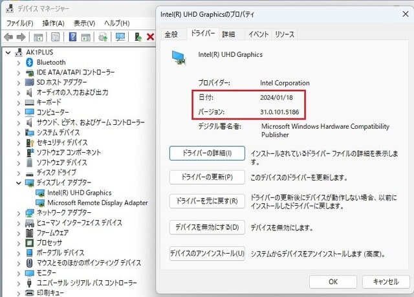Expand コンピューター category
The width and height of the screenshot is (414, 297).
(x=19, y=113)
